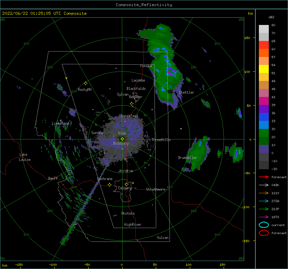Click the Innisfail label
The height and width of the screenshot is (269, 288).
point(129,116)
